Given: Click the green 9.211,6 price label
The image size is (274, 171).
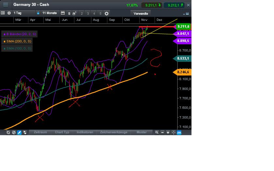Looking at the screenshot, I should coord(183,26).
